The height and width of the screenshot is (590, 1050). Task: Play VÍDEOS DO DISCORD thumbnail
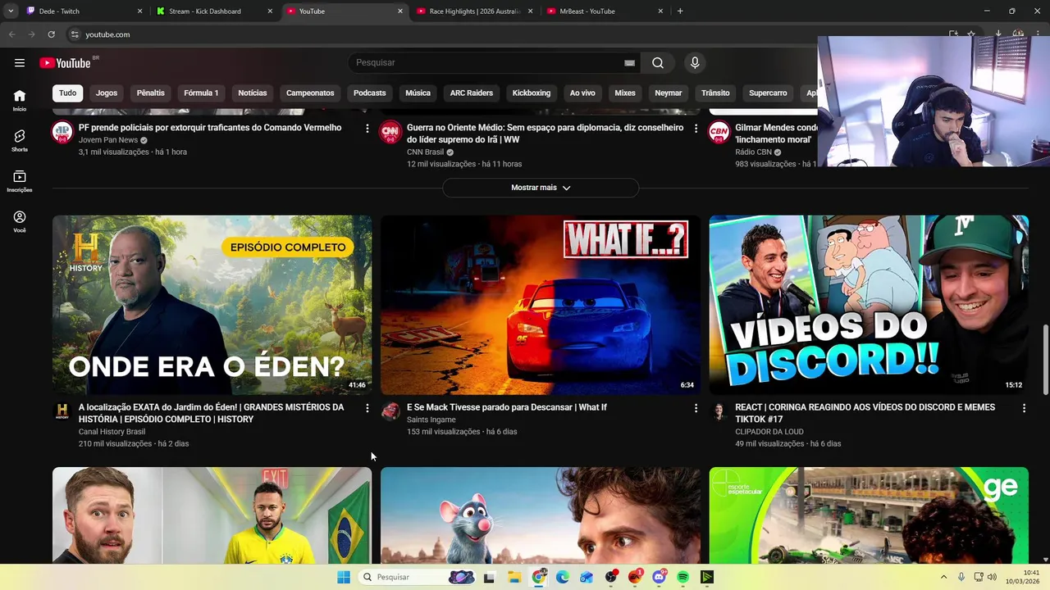pyautogui.click(x=869, y=305)
